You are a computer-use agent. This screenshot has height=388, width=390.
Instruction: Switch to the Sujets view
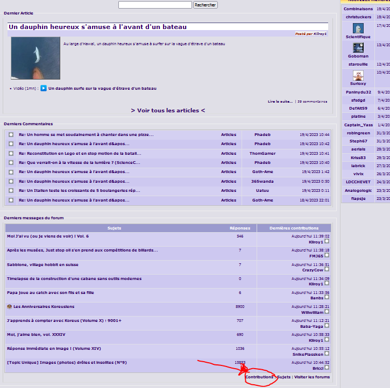(x=283, y=377)
